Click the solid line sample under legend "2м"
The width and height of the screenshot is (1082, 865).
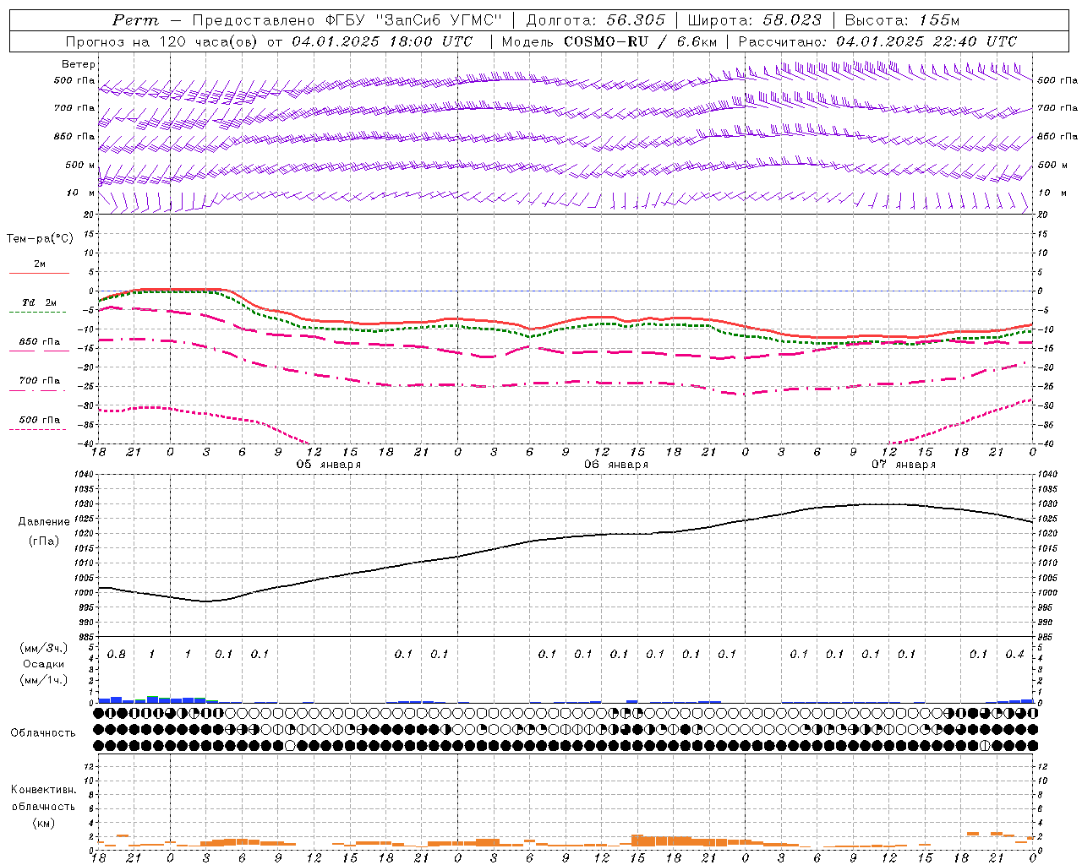39,274
